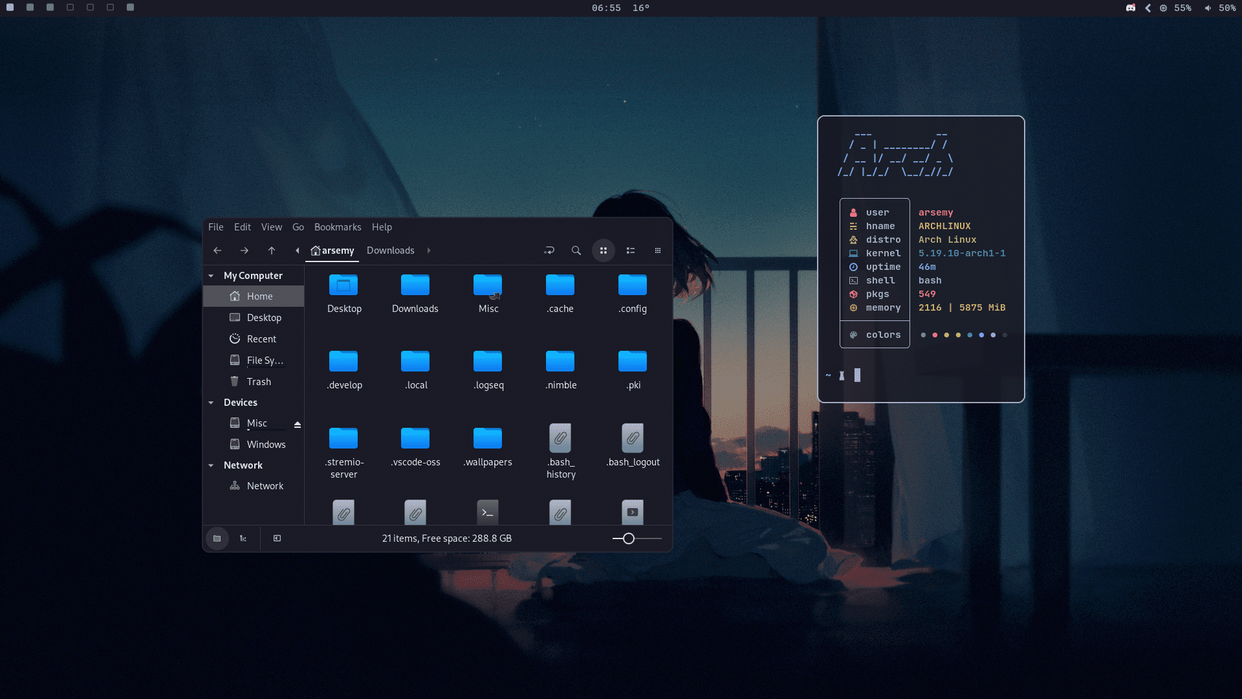Image resolution: width=1242 pixels, height=699 pixels.
Task: Switch to compact view mode
Action: (x=658, y=250)
